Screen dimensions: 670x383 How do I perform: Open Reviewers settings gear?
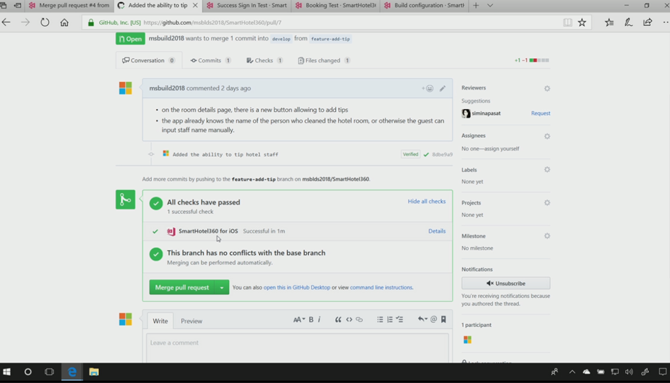547,88
